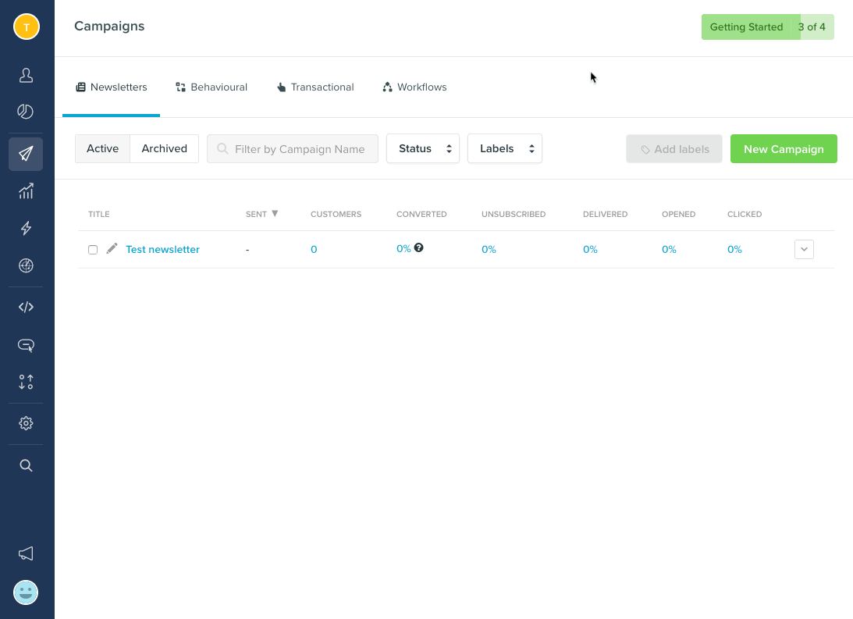Tick the Test newsletter row checkbox
Viewport: 853px width, 619px height.
[93, 250]
